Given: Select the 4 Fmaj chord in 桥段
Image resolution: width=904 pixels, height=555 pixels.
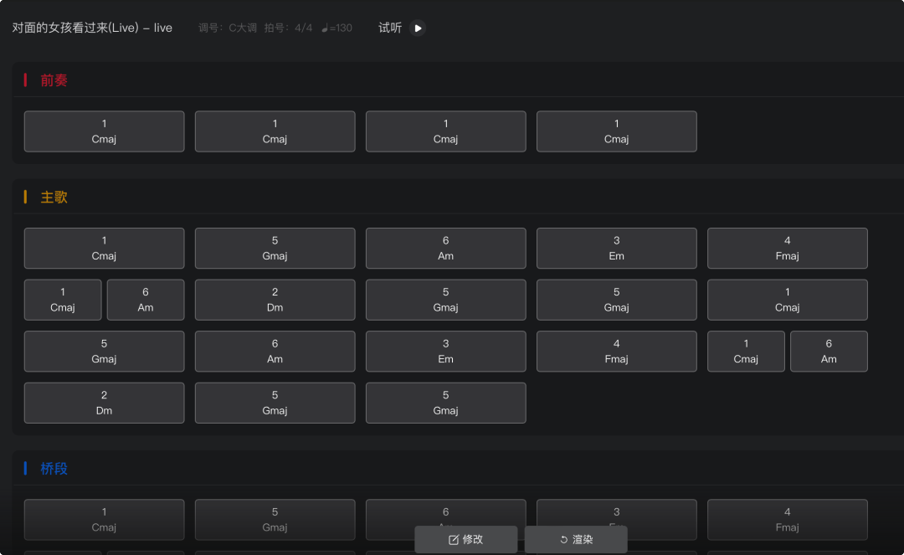Looking at the screenshot, I should [787, 520].
